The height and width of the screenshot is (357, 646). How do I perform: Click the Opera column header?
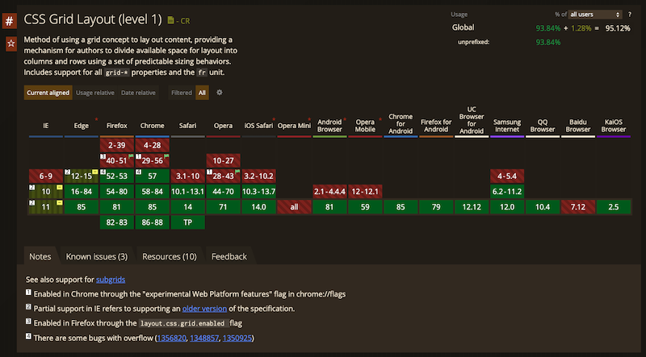[x=223, y=126]
